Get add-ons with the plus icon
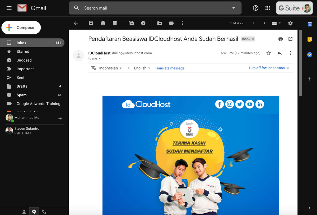This screenshot has width=317, height=215. (x=310, y=79)
